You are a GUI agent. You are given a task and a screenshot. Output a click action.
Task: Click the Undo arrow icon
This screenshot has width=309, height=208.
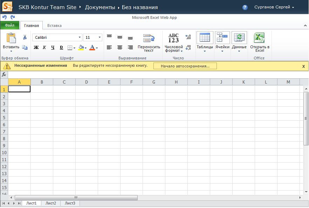[5, 17]
